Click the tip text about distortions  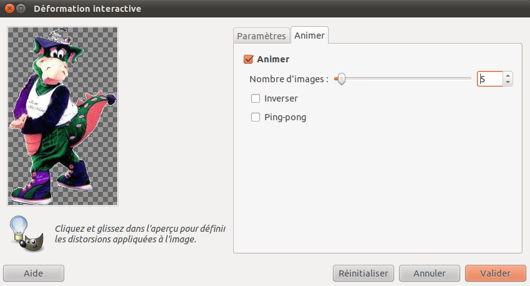click(x=140, y=234)
